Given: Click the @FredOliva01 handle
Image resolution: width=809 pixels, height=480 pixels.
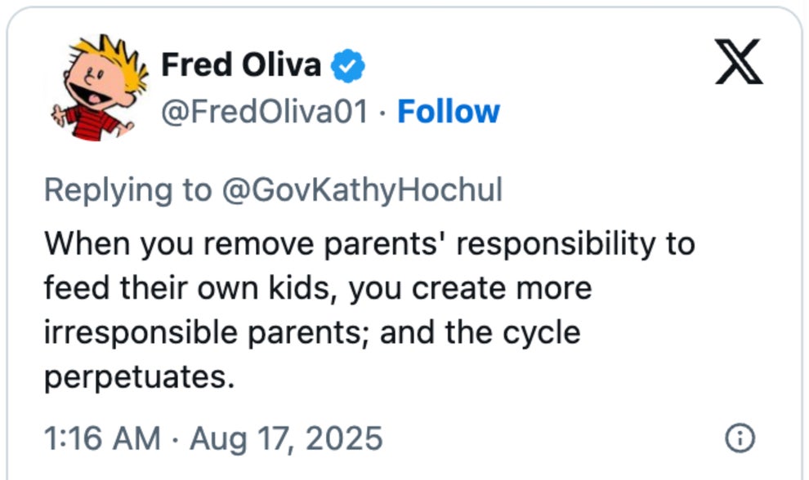Looking at the screenshot, I should coord(266,112).
